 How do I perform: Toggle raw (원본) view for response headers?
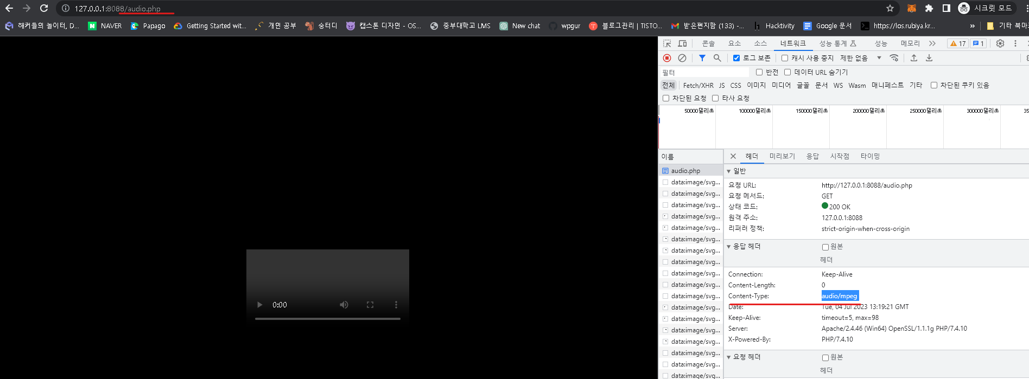(x=825, y=247)
